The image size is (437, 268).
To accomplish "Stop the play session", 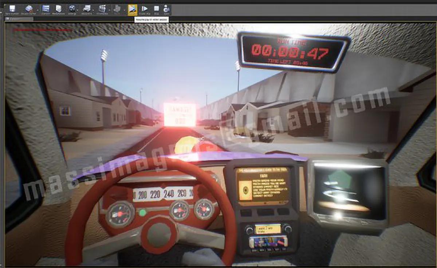I will pyautogui.click(x=156, y=9).
